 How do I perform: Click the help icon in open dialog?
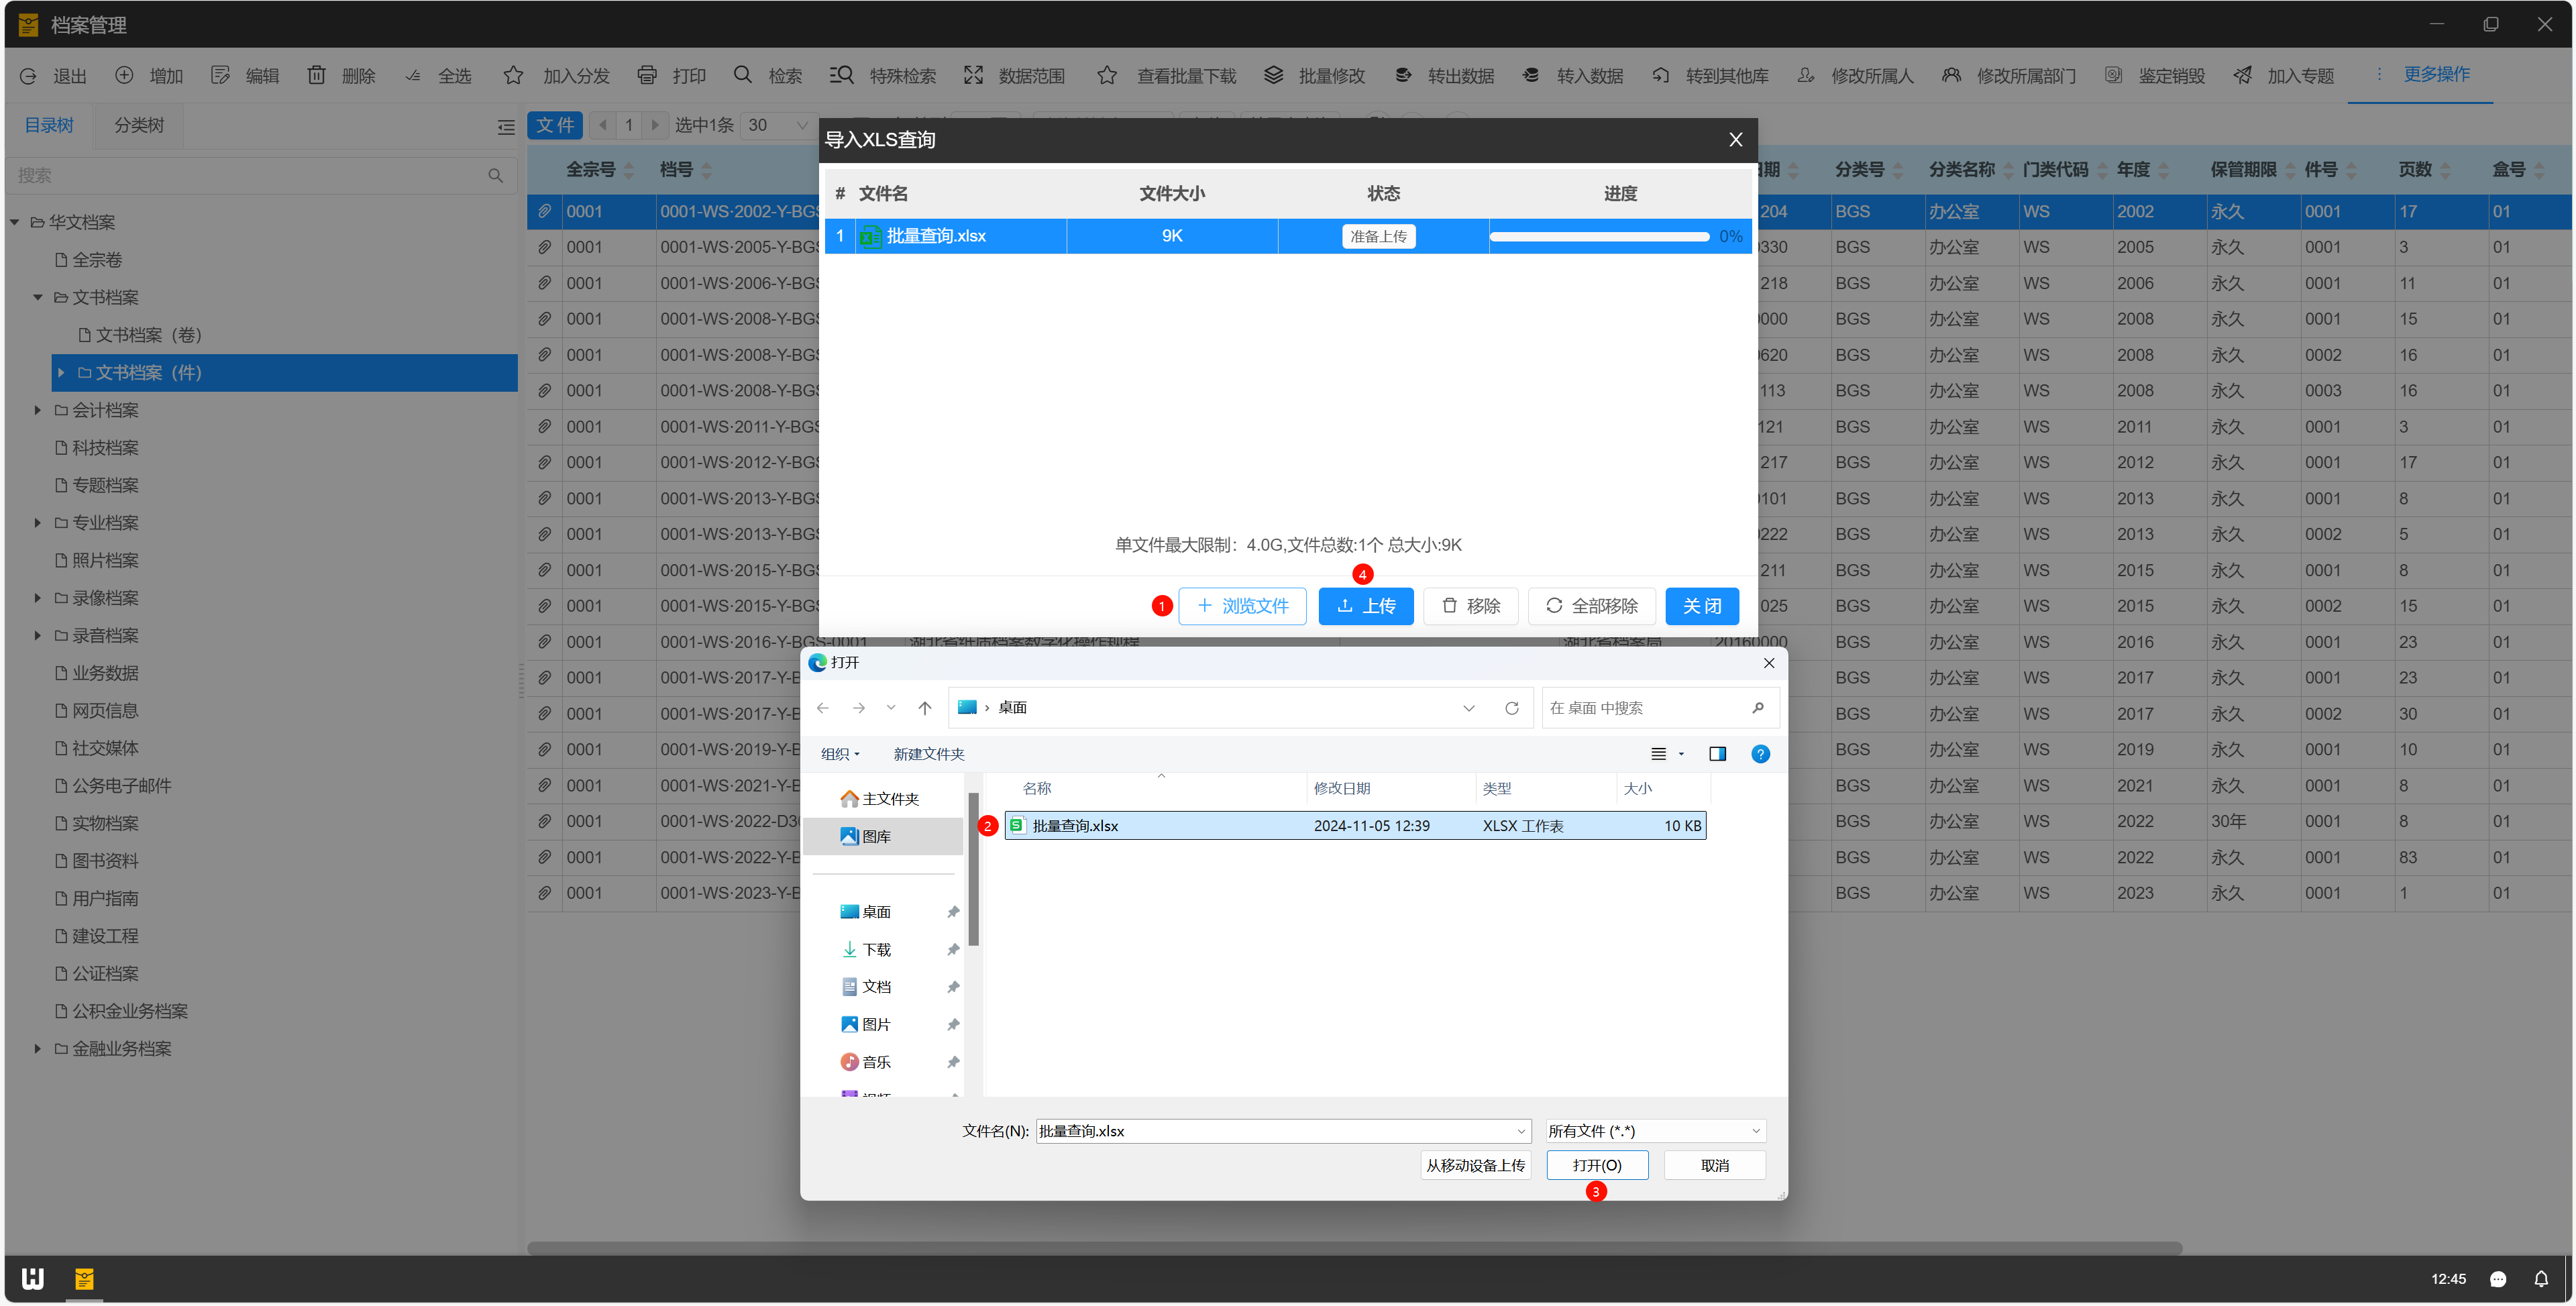pyautogui.click(x=1760, y=754)
